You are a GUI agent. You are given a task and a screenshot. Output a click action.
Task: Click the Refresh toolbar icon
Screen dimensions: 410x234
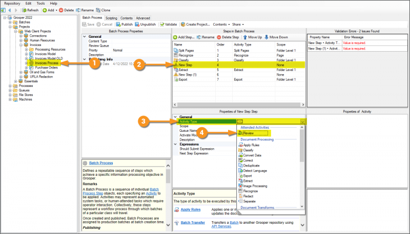[24, 10]
